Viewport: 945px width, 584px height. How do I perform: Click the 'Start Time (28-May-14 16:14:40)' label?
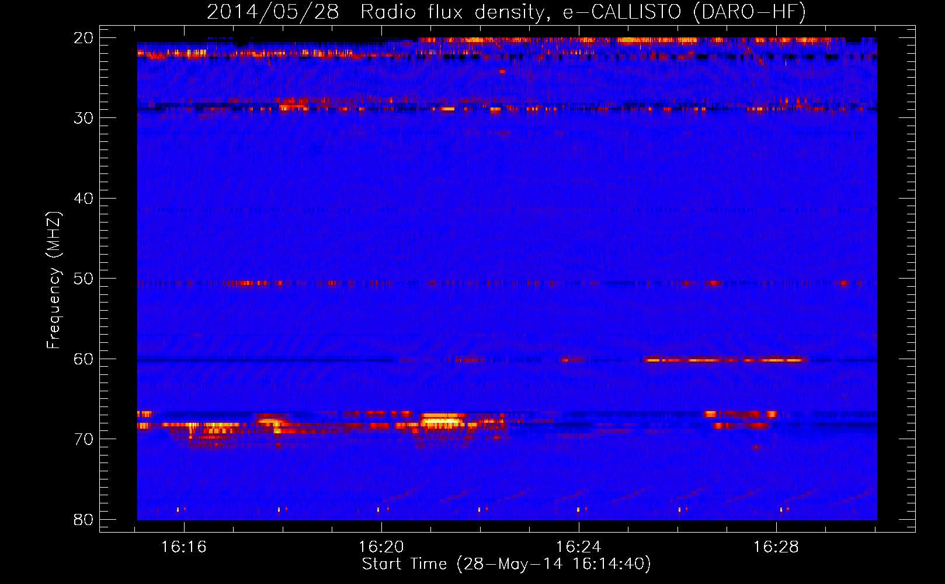tap(506, 564)
